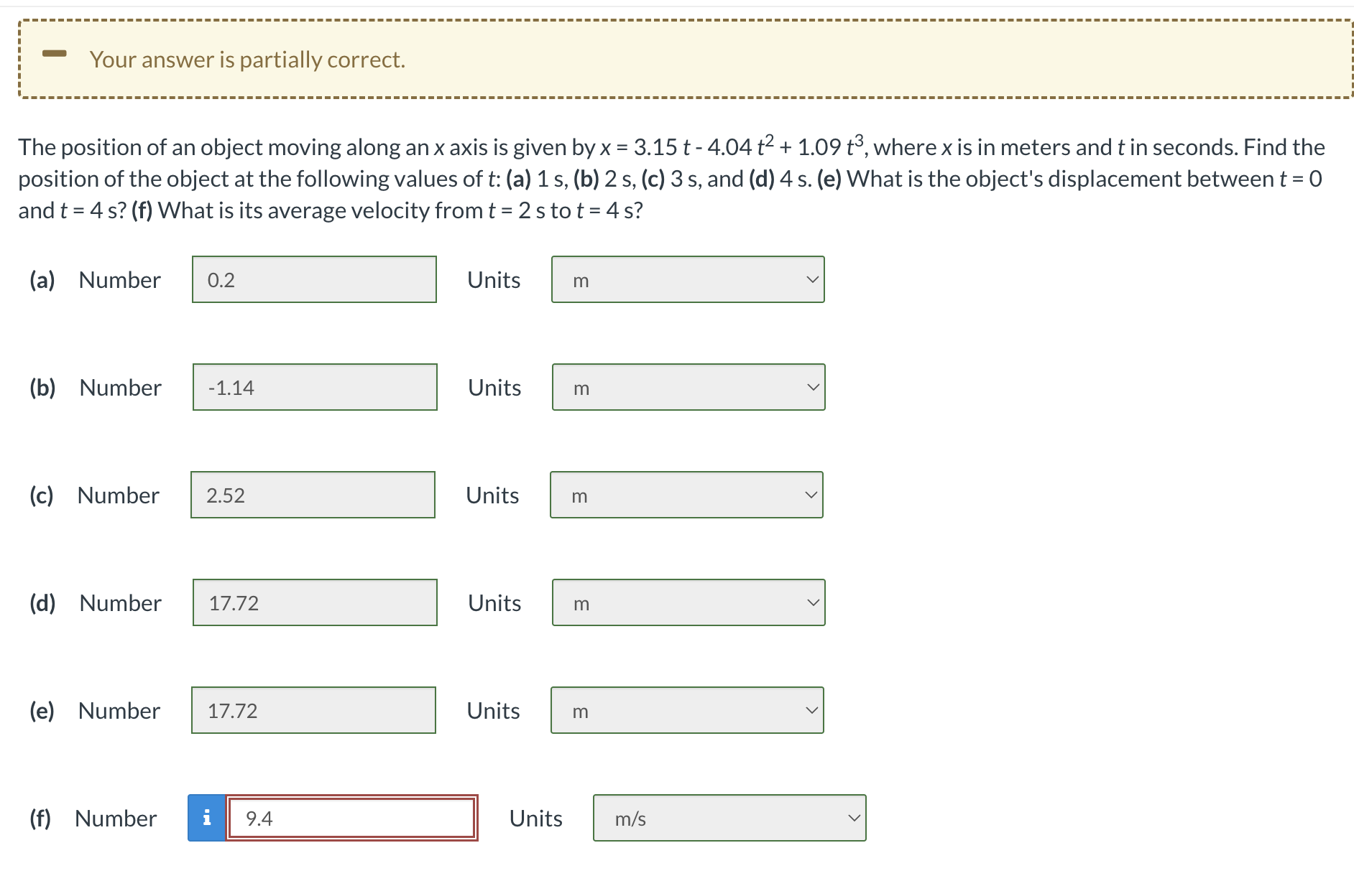
Task: Expand the units selector for part (c)
Action: 686,495
